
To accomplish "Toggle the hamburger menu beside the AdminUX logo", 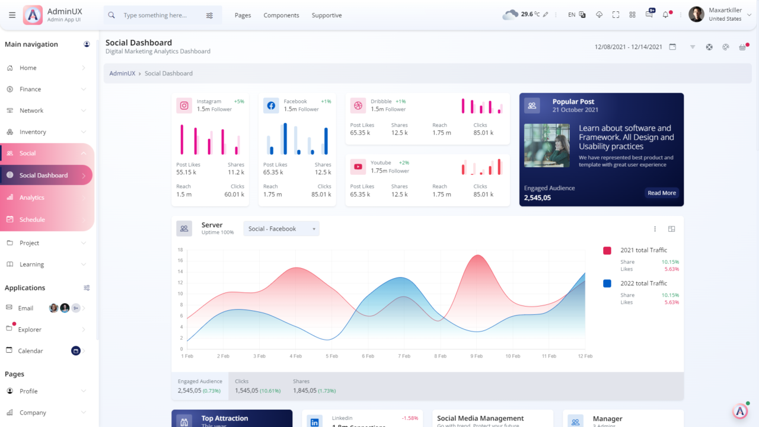I will [x=12, y=15].
